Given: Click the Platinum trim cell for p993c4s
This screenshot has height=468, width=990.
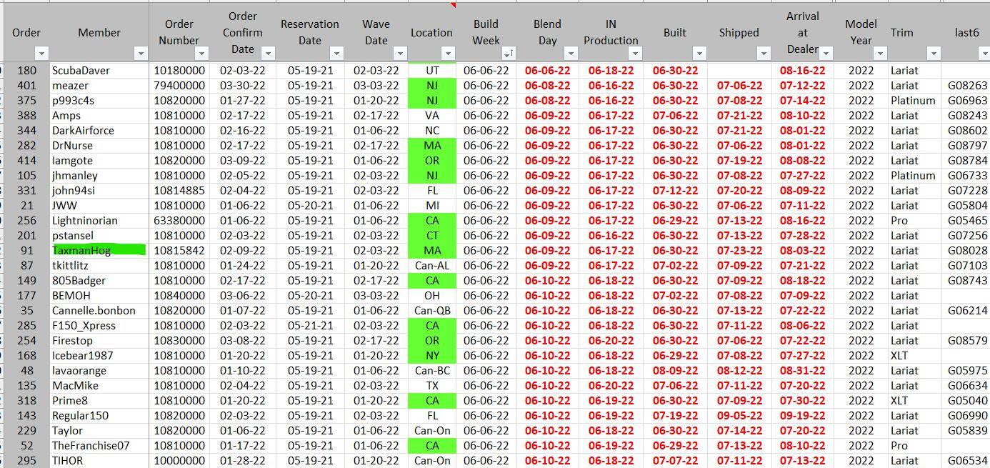Looking at the screenshot, I should [912, 101].
